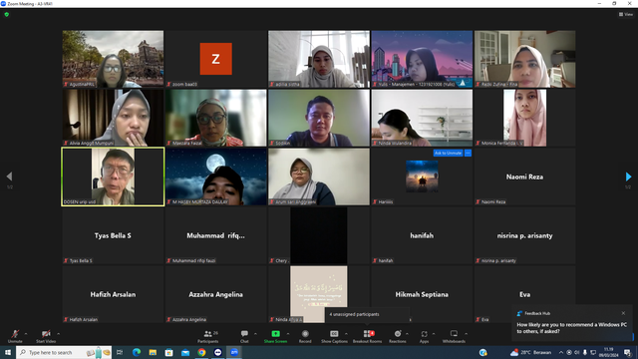
Task: Open Whiteboards
Action: (x=454, y=336)
